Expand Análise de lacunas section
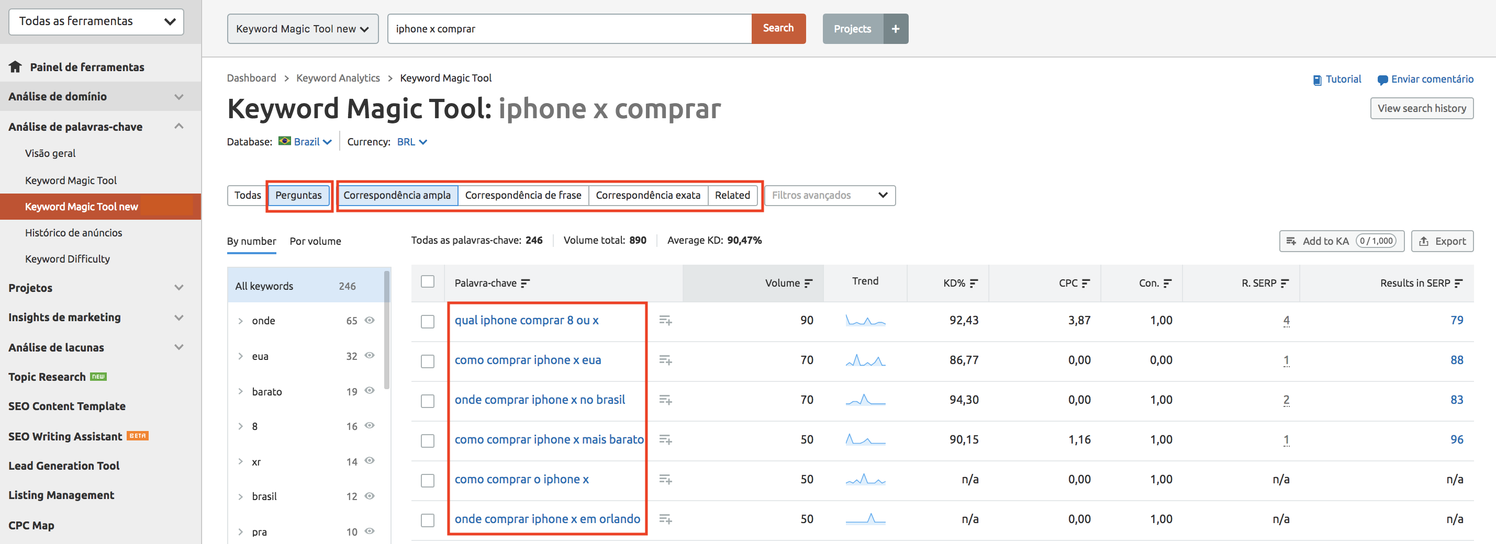Image resolution: width=1496 pixels, height=544 pixels. (179, 347)
